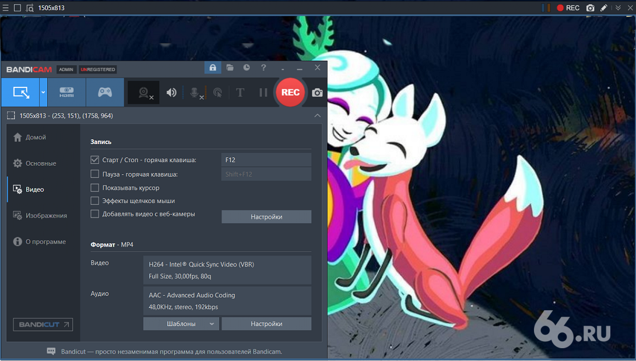
Task: Open the BANDICUT link button
Action: click(43, 324)
